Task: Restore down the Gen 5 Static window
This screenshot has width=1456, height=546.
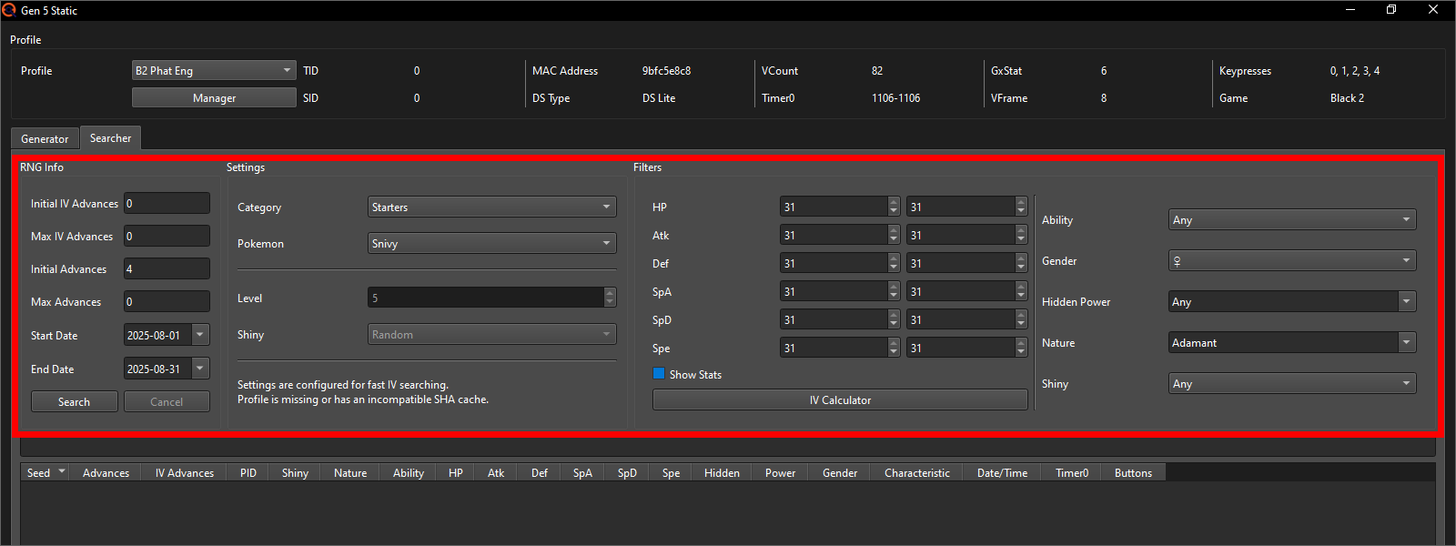Action: [1391, 10]
